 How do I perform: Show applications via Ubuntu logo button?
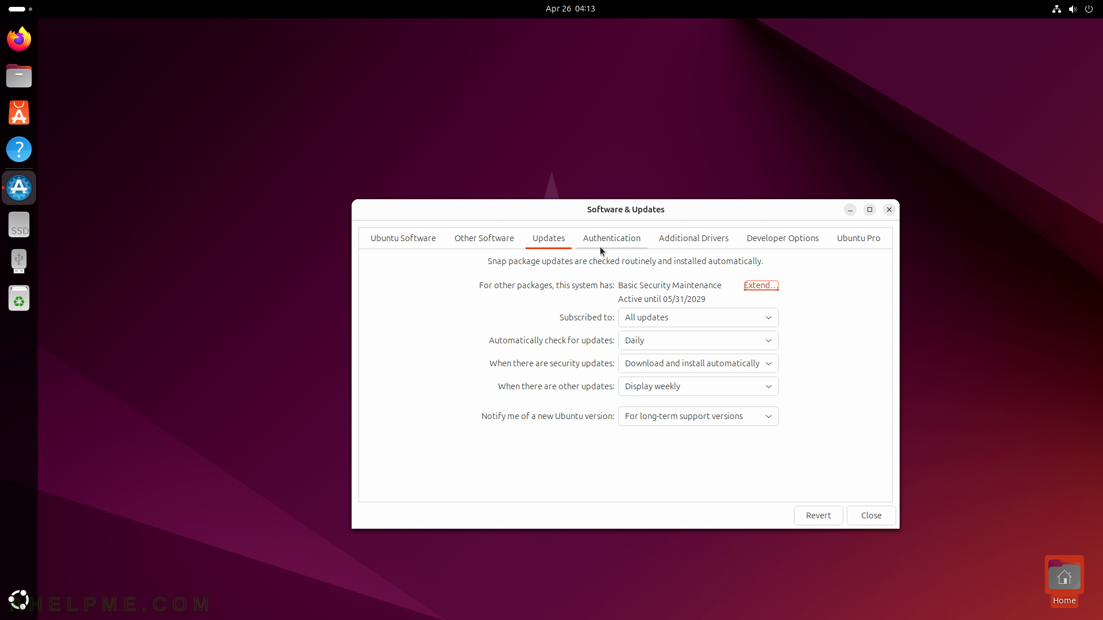tap(19, 600)
